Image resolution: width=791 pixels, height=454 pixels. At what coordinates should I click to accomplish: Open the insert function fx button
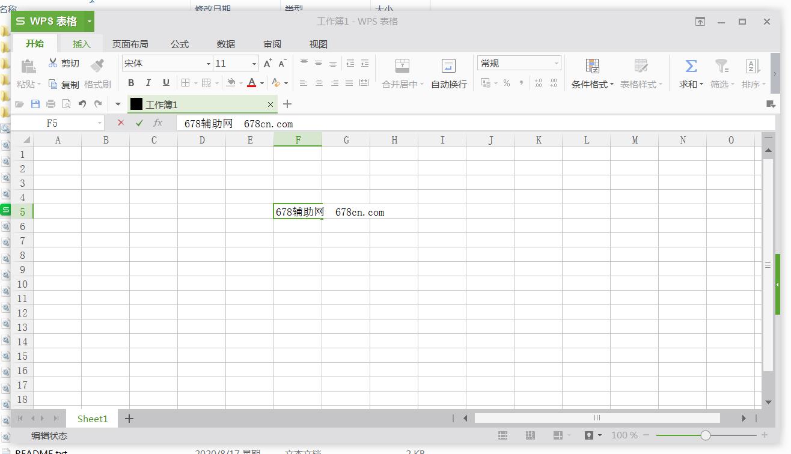click(x=157, y=123)
